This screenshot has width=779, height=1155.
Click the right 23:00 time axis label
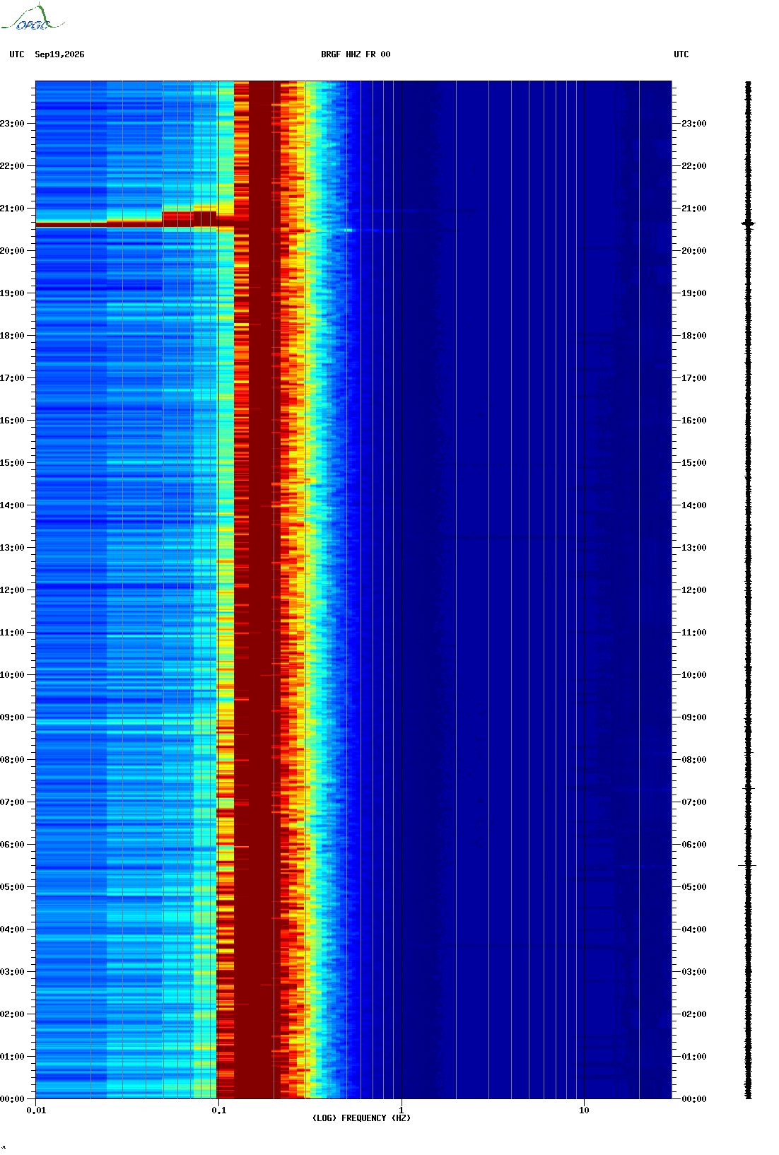pyautogui.click(x=693, y=124)
